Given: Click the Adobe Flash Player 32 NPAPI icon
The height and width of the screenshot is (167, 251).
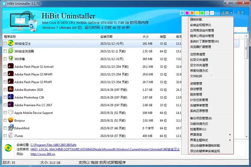Looking at the screenshot, I should [11, 74].
